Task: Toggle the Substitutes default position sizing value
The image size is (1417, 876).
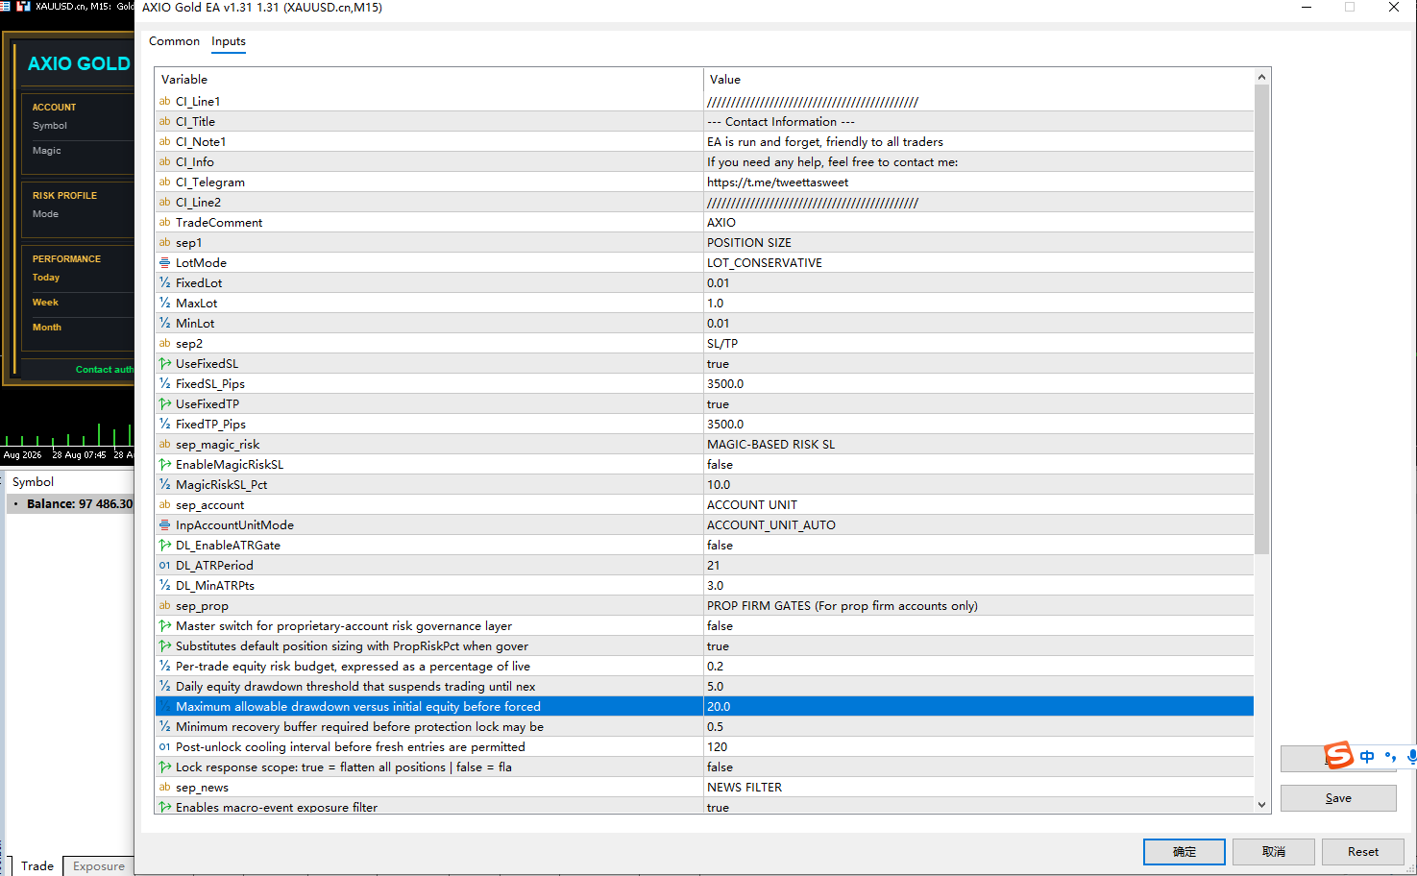Action: [x=978, y=645]
